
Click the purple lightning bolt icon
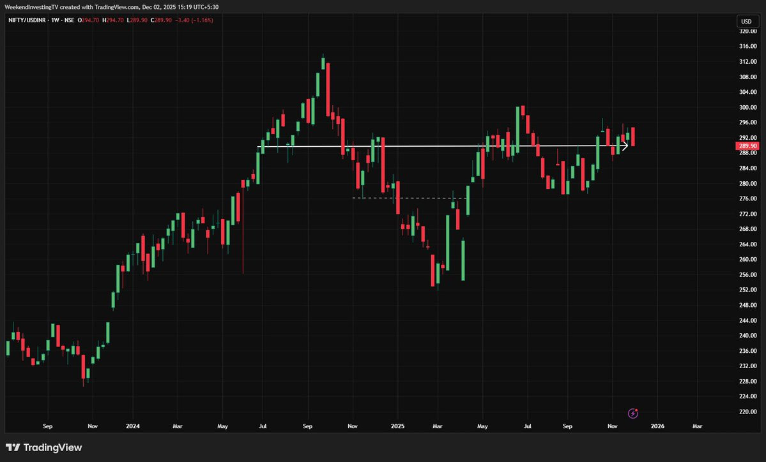632,414
